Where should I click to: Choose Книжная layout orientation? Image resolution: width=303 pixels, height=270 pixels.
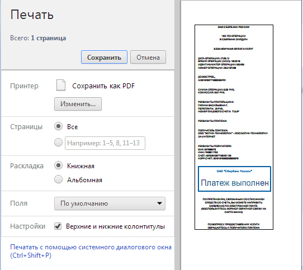coord(58,165)
